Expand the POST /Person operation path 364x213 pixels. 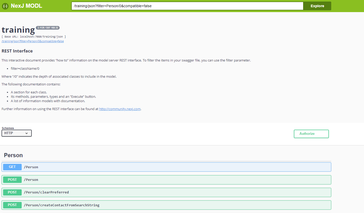tap(31, 180)
